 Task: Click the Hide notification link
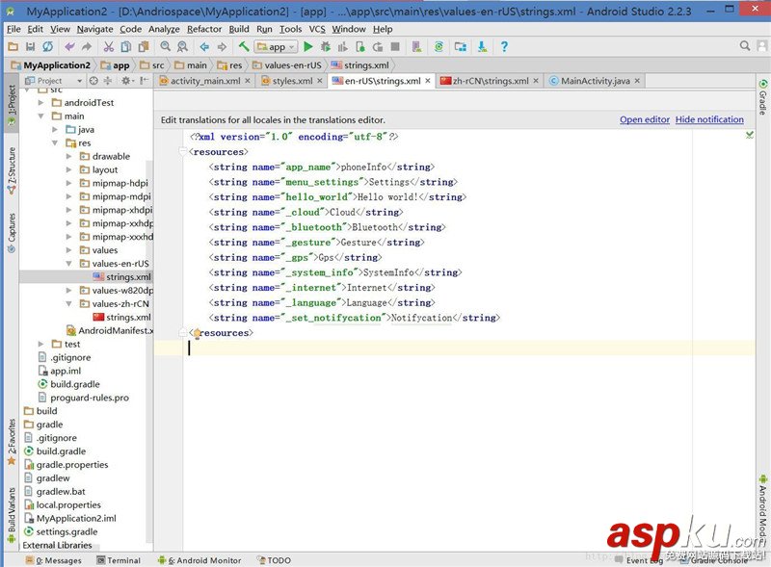(x=709, y=119)
